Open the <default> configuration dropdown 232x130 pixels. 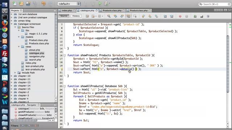[69, 4]
